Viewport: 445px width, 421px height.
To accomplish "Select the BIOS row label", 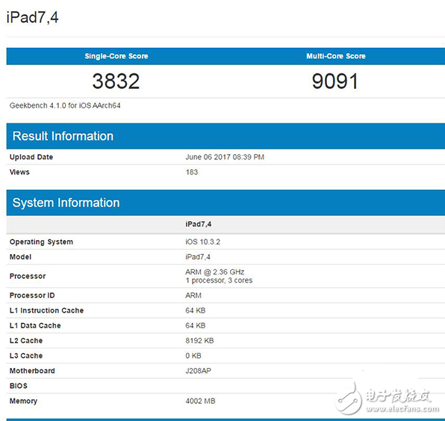I will [19, 386].
